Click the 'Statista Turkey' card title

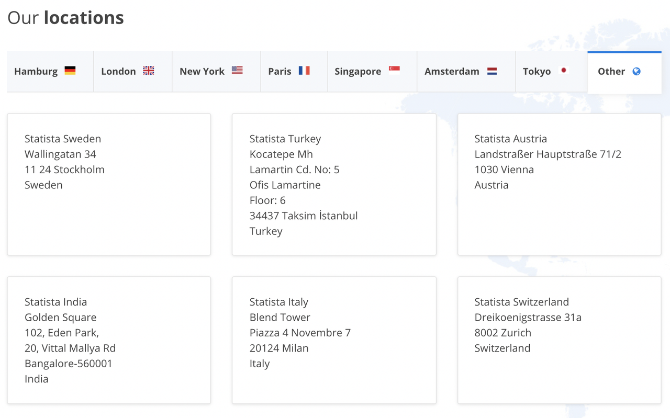pos(285,139)
